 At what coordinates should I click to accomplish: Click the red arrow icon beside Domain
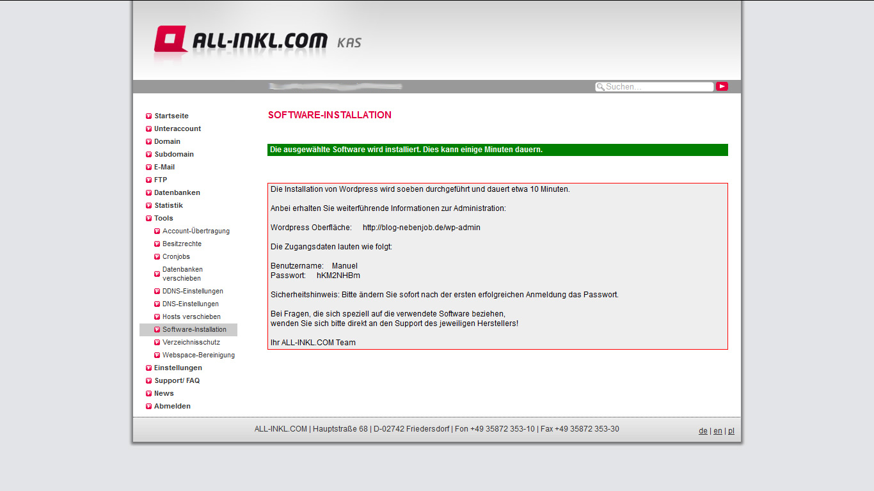[148, 142]
